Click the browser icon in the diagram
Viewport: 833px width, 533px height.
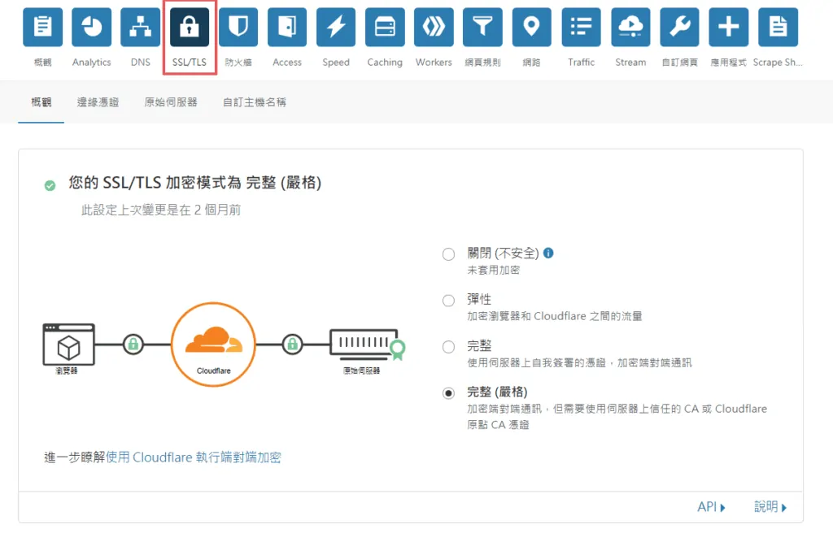[68, 344]
